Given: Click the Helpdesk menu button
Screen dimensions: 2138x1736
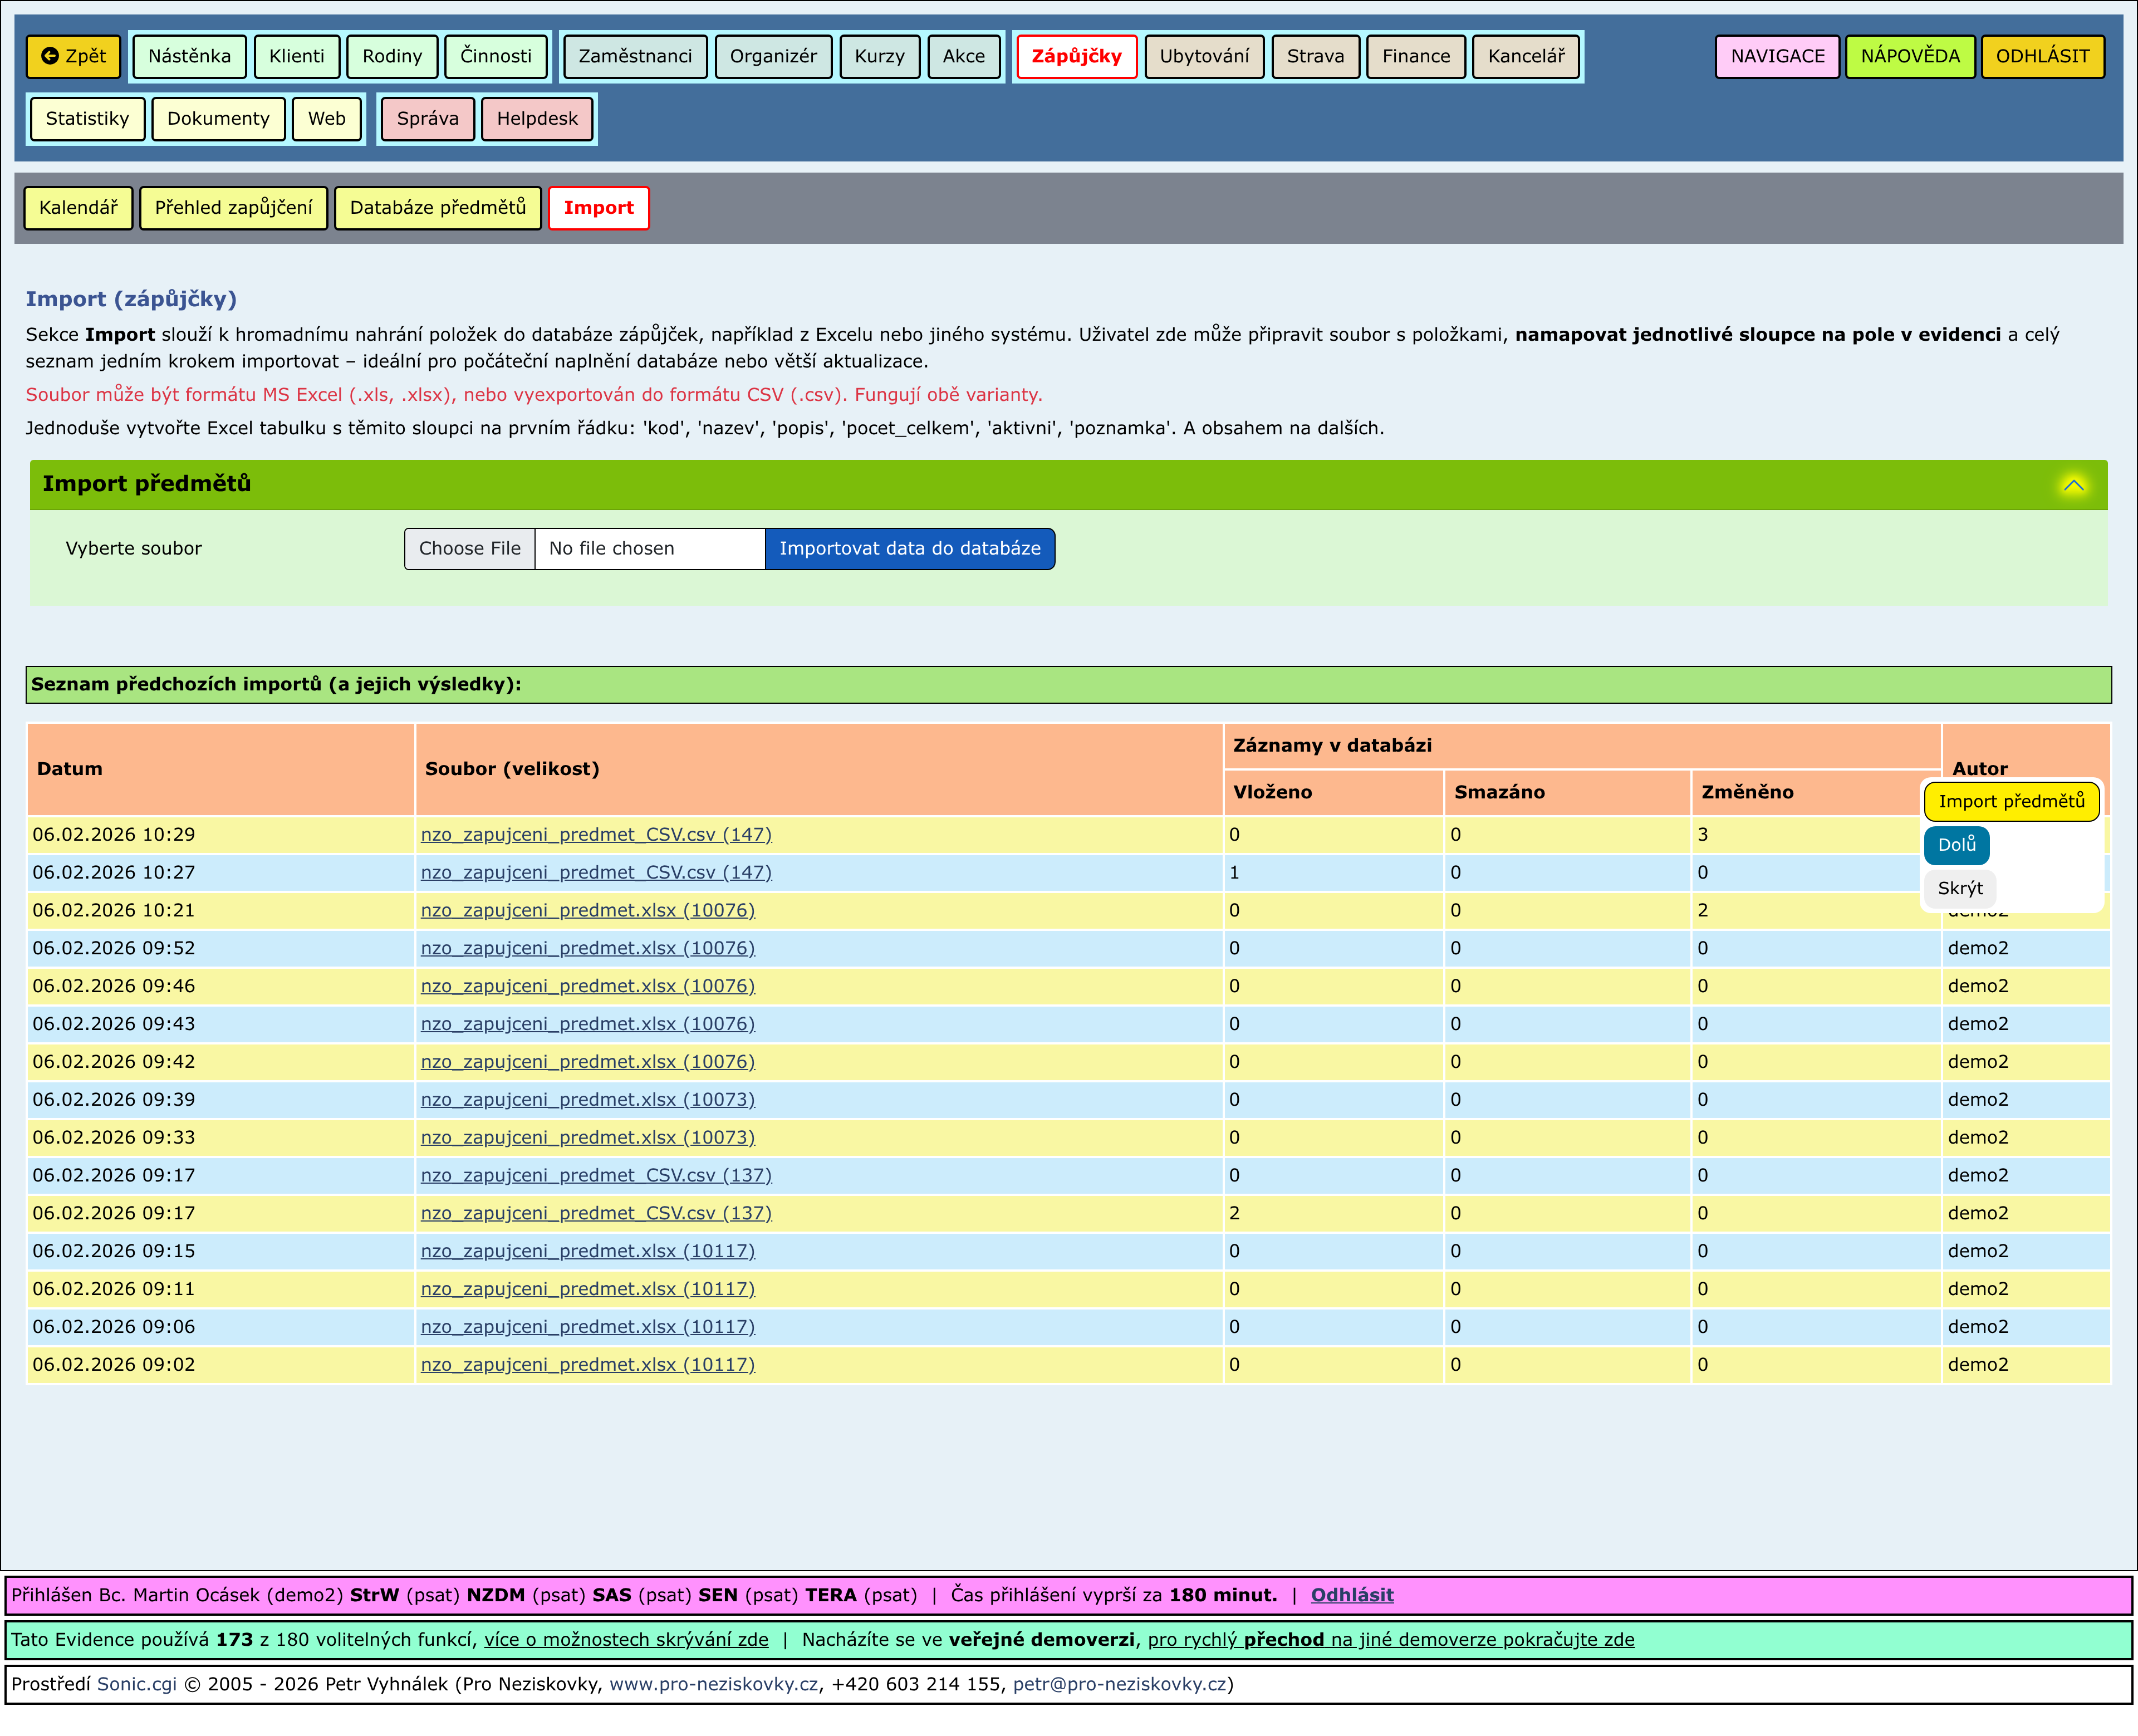Looking at the screenshot, I should (x=537, y=118).
